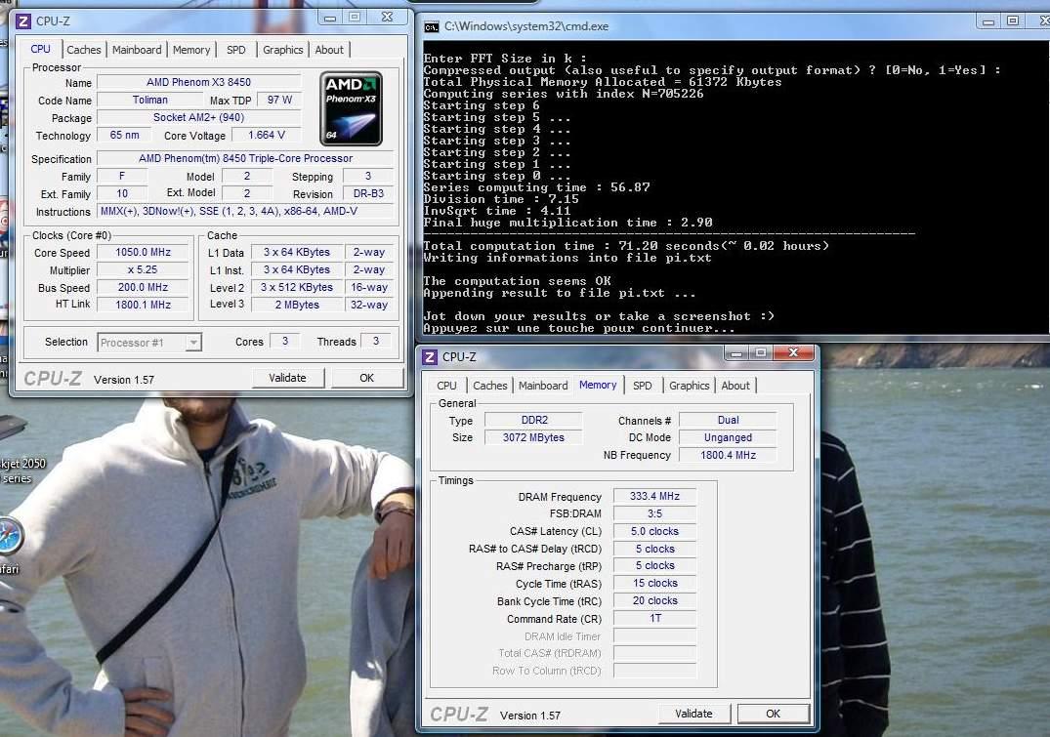The image size is (1050, 737).
Task: Click the Max TDP value '97 W'
Action: tap(280, 100)
